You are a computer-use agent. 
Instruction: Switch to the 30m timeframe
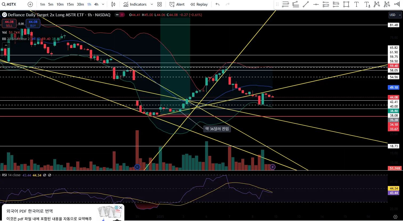(x=80, y=4)
